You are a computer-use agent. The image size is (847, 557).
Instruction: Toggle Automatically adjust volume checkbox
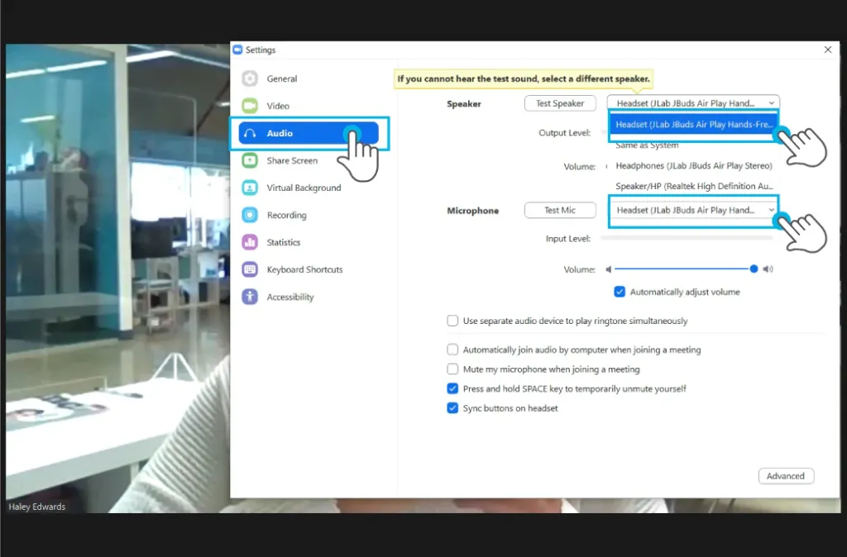pyautogui.click(x=620, y=292)
